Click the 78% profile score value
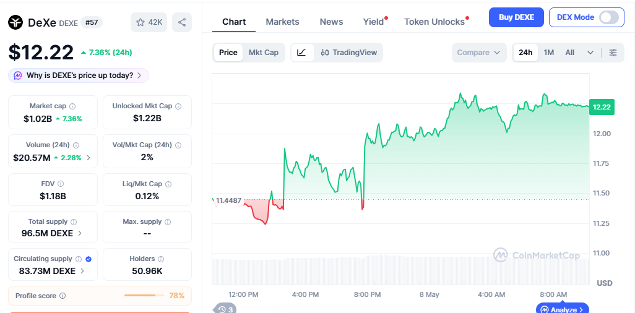 point(176,296)
